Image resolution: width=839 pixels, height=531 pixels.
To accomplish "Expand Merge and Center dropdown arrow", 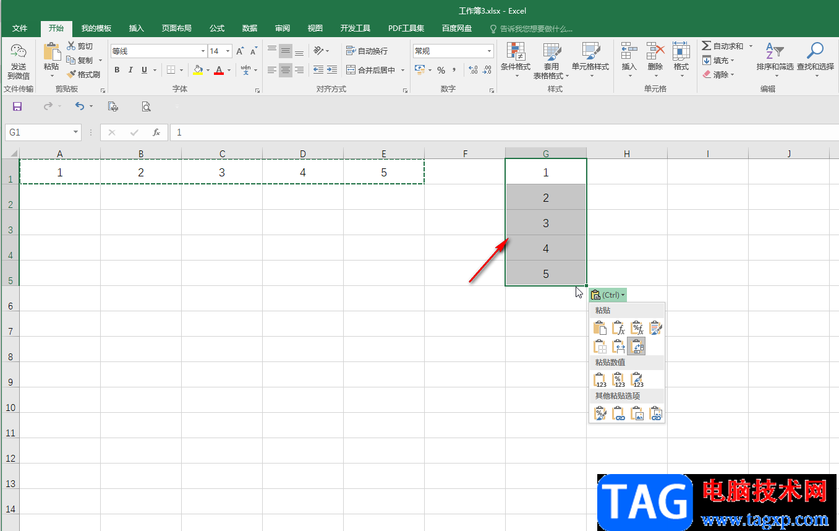I will [x=402, y=70].
